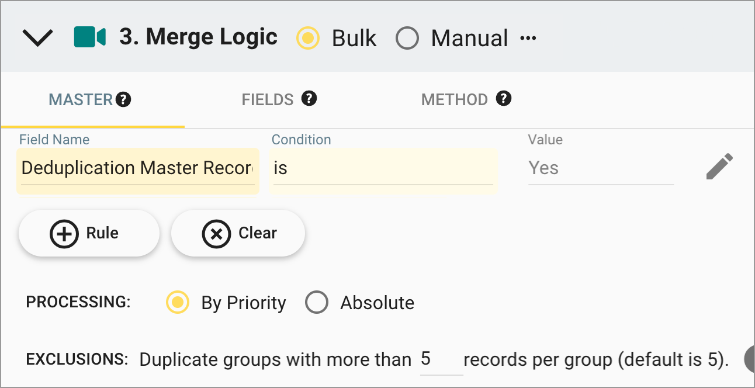Click the Value field showing 'Yes'
The image size is (755, 388).
[x=601, y=168]
